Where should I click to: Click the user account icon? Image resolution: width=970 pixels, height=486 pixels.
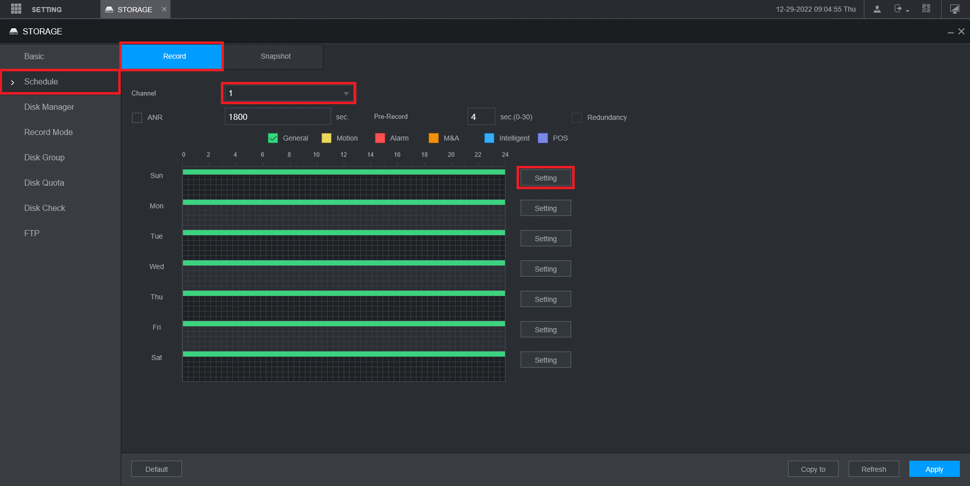tap(877, 9)
